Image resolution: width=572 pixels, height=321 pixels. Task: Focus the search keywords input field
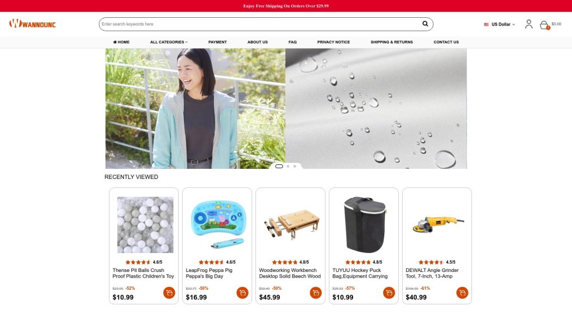pos(259,24)
